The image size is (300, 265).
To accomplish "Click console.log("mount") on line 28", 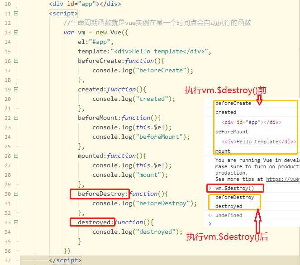I will coord(130,175).
